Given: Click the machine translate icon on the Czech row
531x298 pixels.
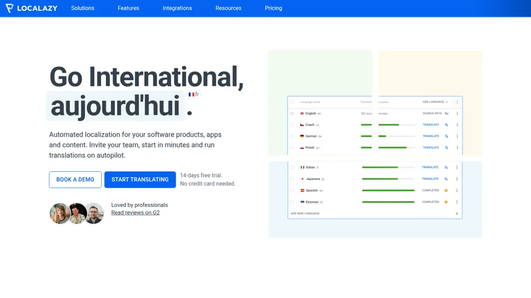Looking at the screenshot, I should pyautogui.click(x=446, y=125).
